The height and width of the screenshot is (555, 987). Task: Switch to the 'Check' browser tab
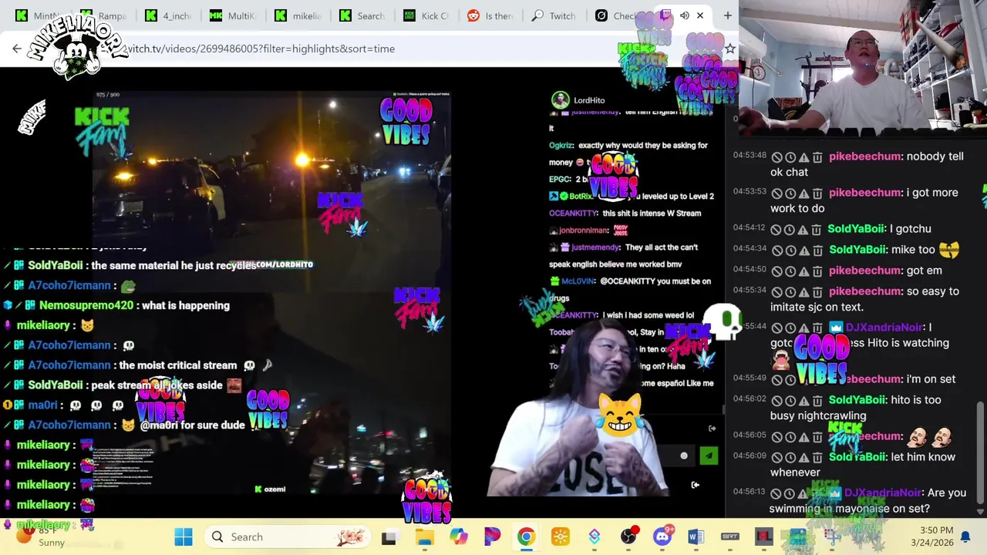tap(622, 15)
